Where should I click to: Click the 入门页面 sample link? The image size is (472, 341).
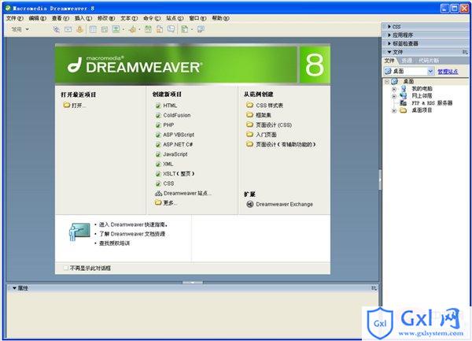(266, 135)
